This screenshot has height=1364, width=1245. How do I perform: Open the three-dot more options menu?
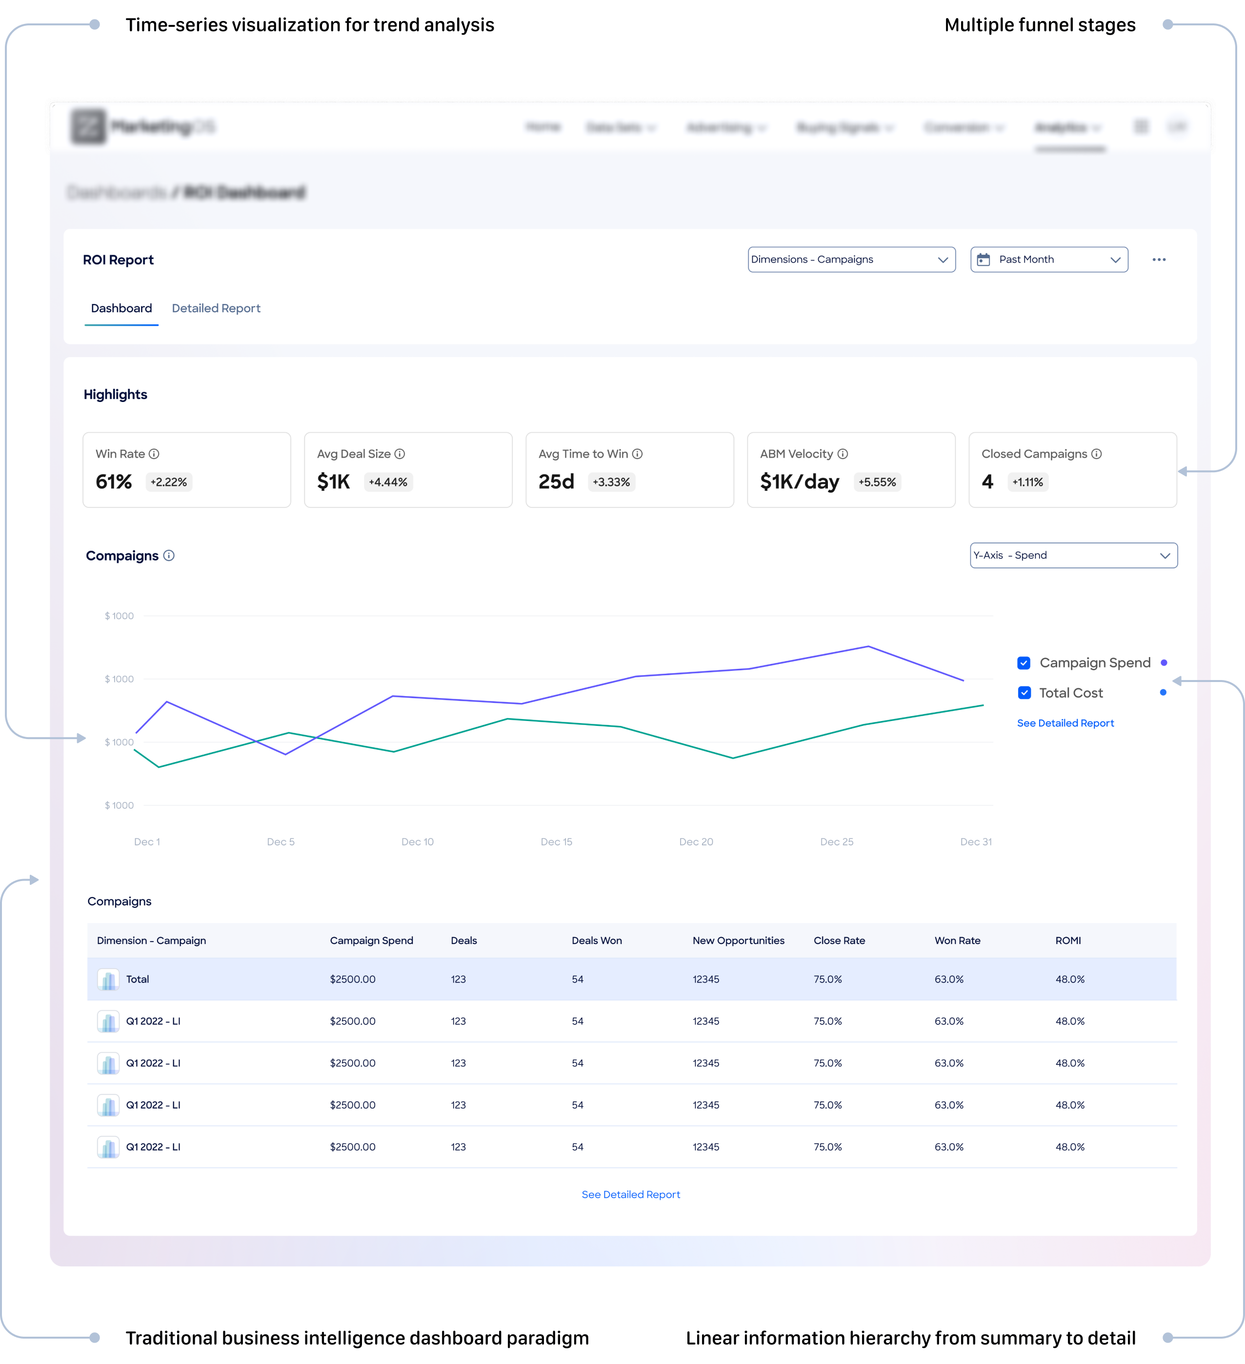(x=1159, y=260)
